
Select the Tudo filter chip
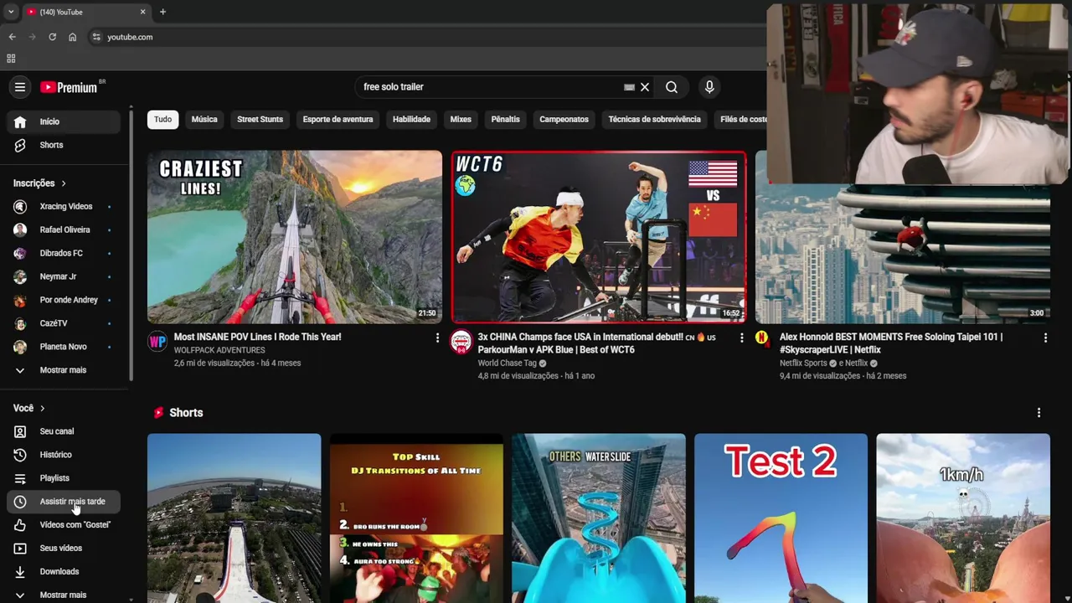(162, 119)
